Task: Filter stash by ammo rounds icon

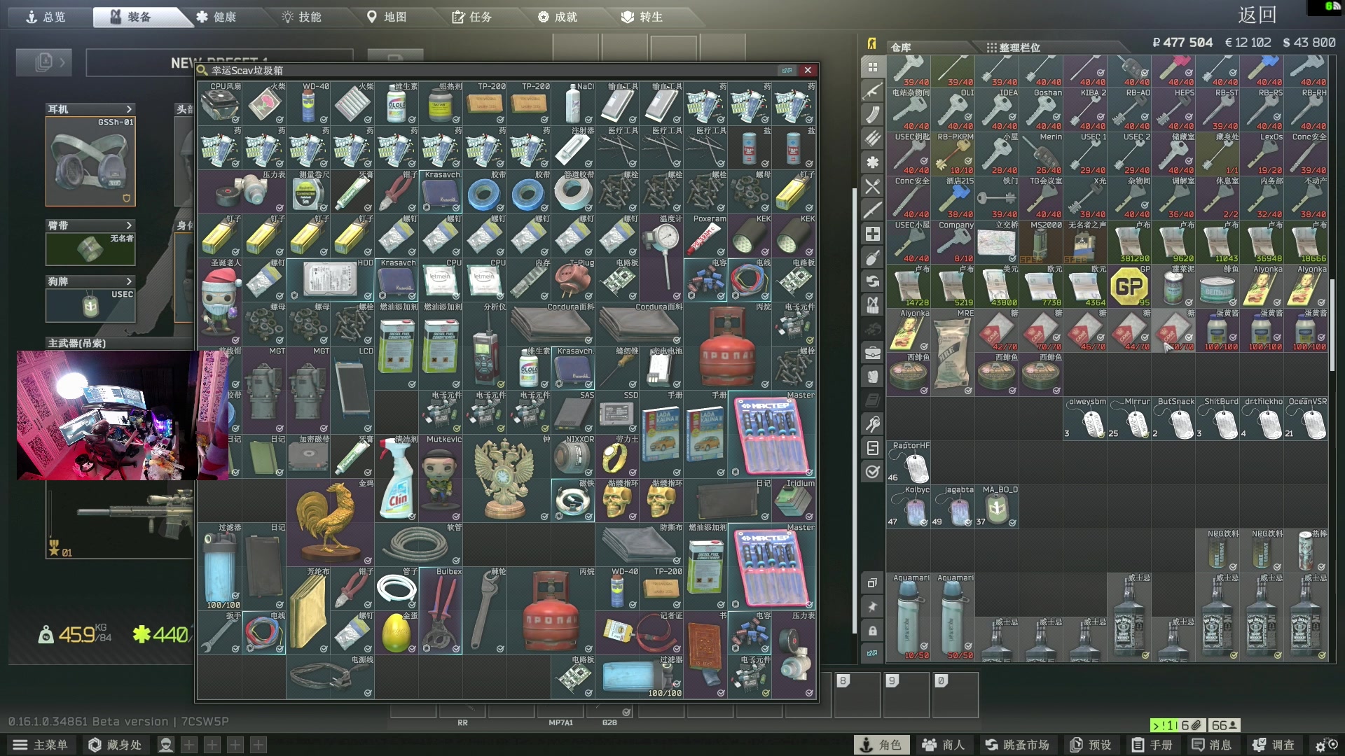Action: [x=872, y=139]
